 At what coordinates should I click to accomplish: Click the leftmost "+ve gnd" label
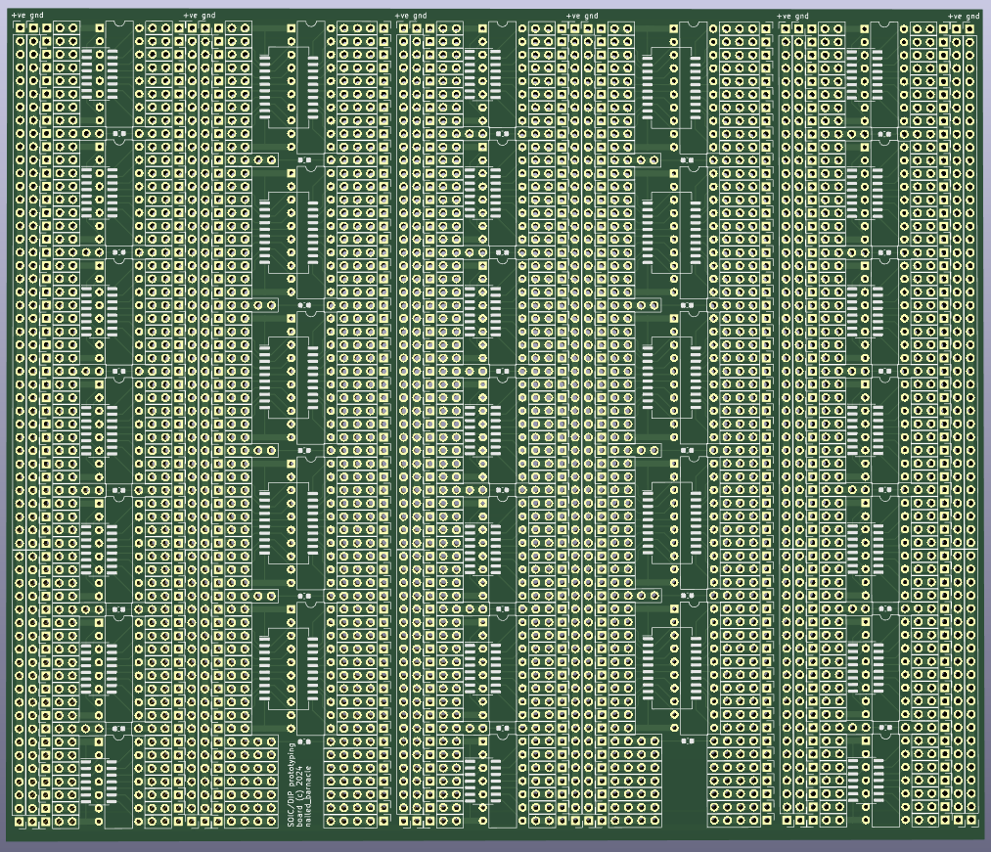pyautogui.click(x=27, y=16)
